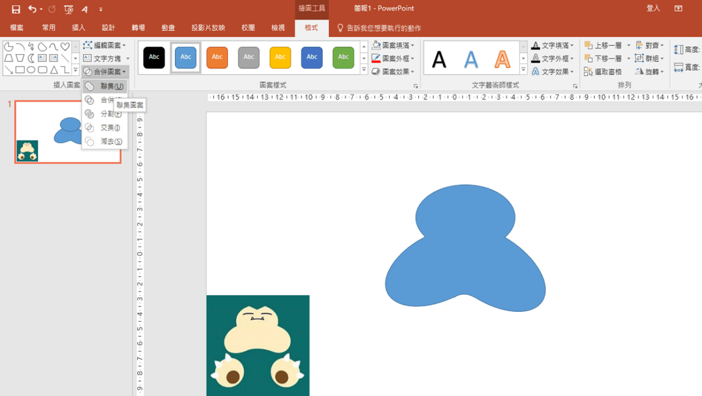702x396 pixels.
Task: Open the 編輯圖案 dropdown
Action: 104,45
